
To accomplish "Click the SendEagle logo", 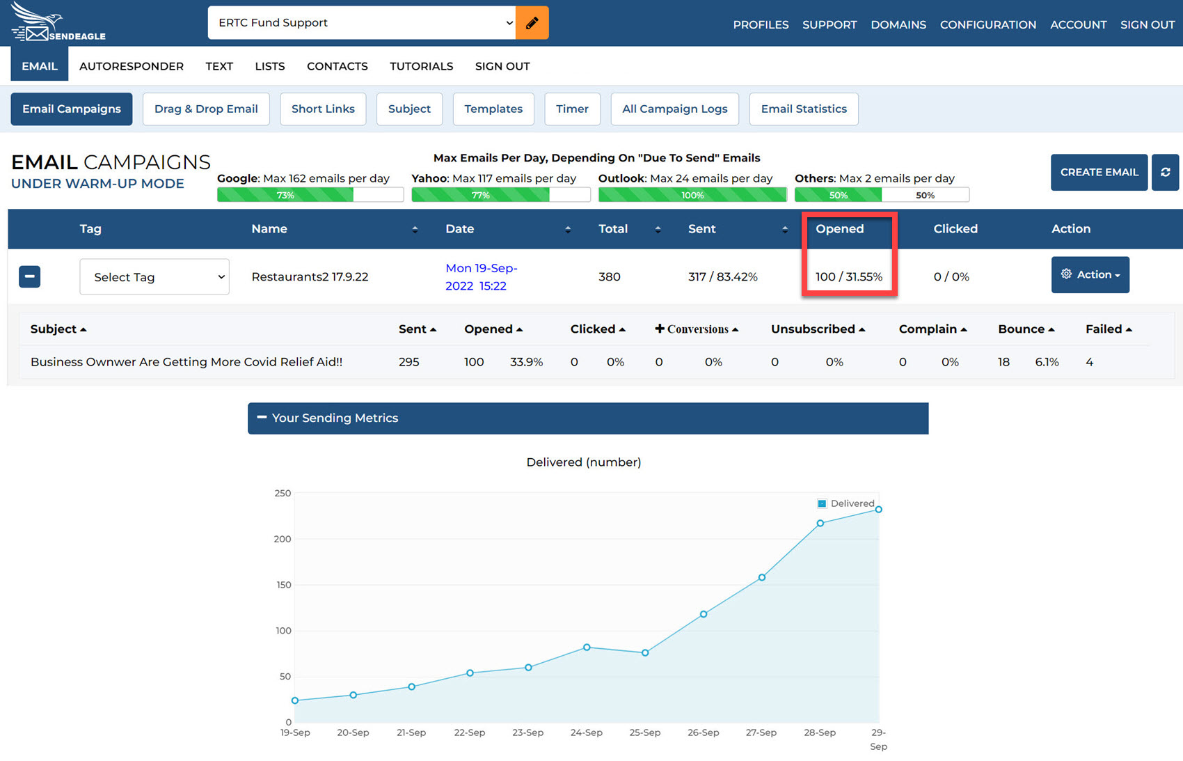I will pos(58,23).
